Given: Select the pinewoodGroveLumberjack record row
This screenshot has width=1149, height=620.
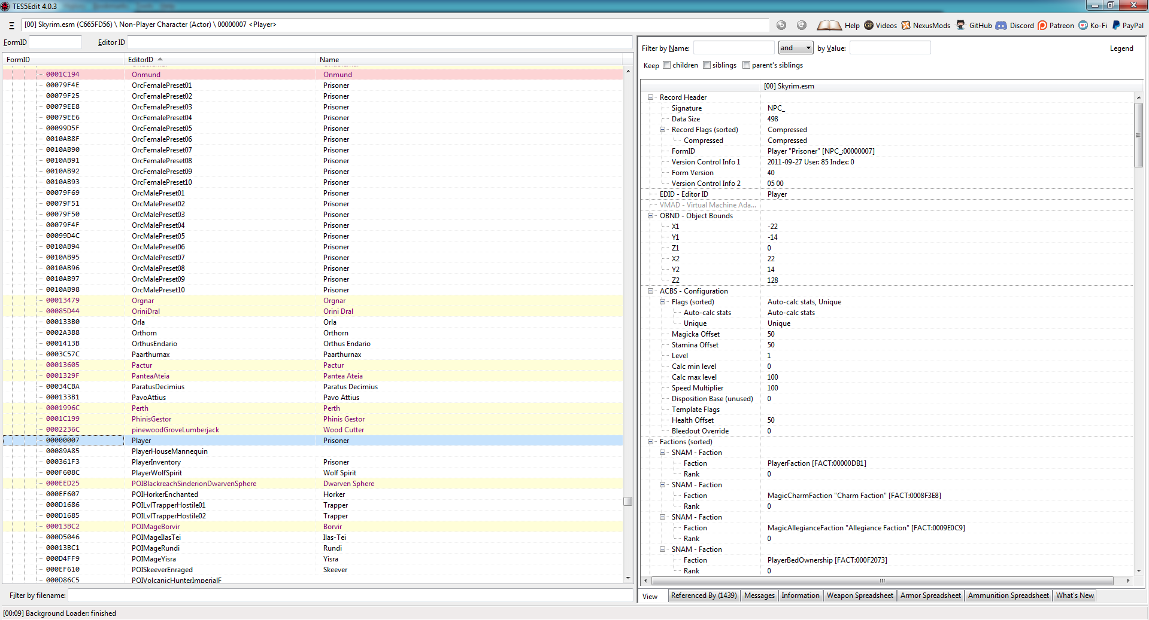Looking at the screenshot, I should 313,430.
